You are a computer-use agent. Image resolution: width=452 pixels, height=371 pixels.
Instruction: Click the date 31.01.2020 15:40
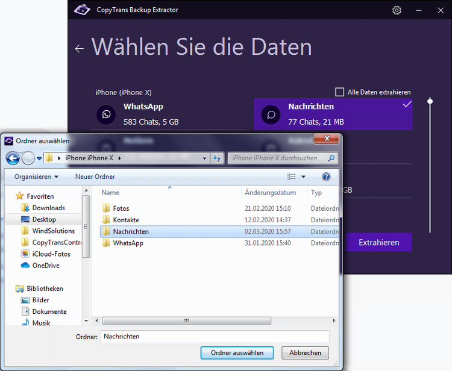click(268, 243)
